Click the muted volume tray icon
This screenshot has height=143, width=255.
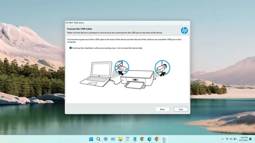[231, 139]
